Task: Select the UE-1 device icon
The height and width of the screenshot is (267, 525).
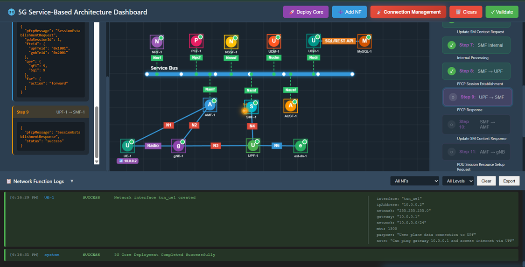Action: tap(127, 146)
